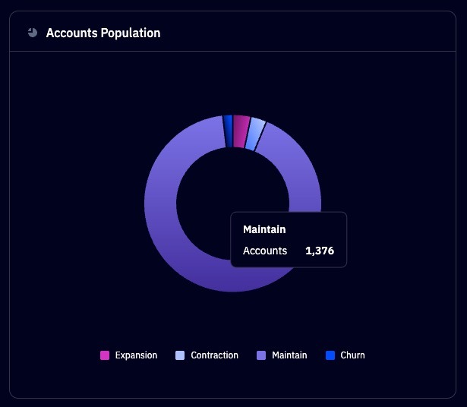The image size is (467, 407).
Task: Toggle the Contraction legend item
Action: pyautogui.click(x=207, y=355)
